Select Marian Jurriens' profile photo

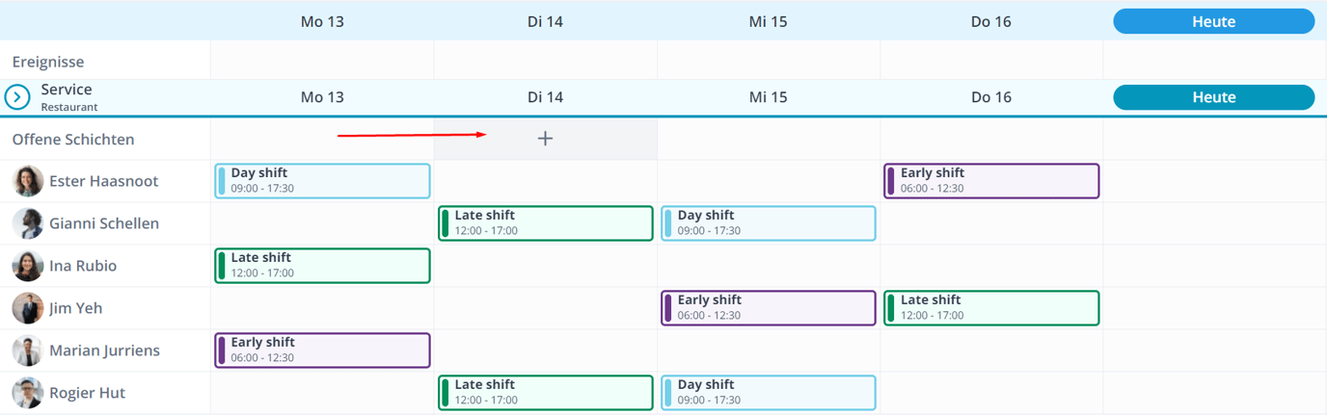pyautogui.click(x=28, y=350)
